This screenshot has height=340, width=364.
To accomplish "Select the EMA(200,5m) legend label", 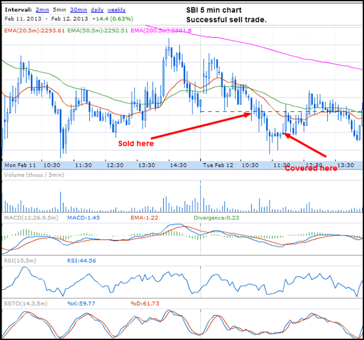I will tap(161, 30).
